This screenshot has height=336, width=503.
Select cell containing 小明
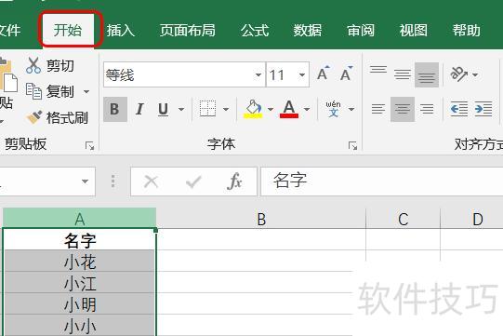[80, 303]
